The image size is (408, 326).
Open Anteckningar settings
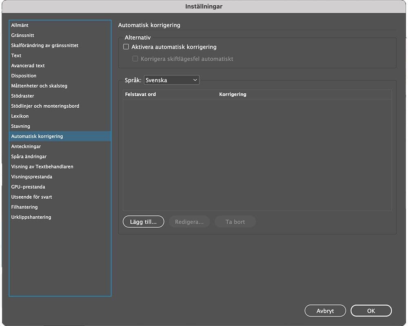[60, 146]
